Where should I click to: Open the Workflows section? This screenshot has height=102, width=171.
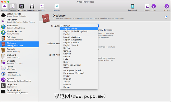click(x=21, y=7)
